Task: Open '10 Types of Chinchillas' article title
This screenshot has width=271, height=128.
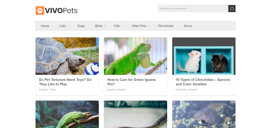Action: click(x=203, y=82)
